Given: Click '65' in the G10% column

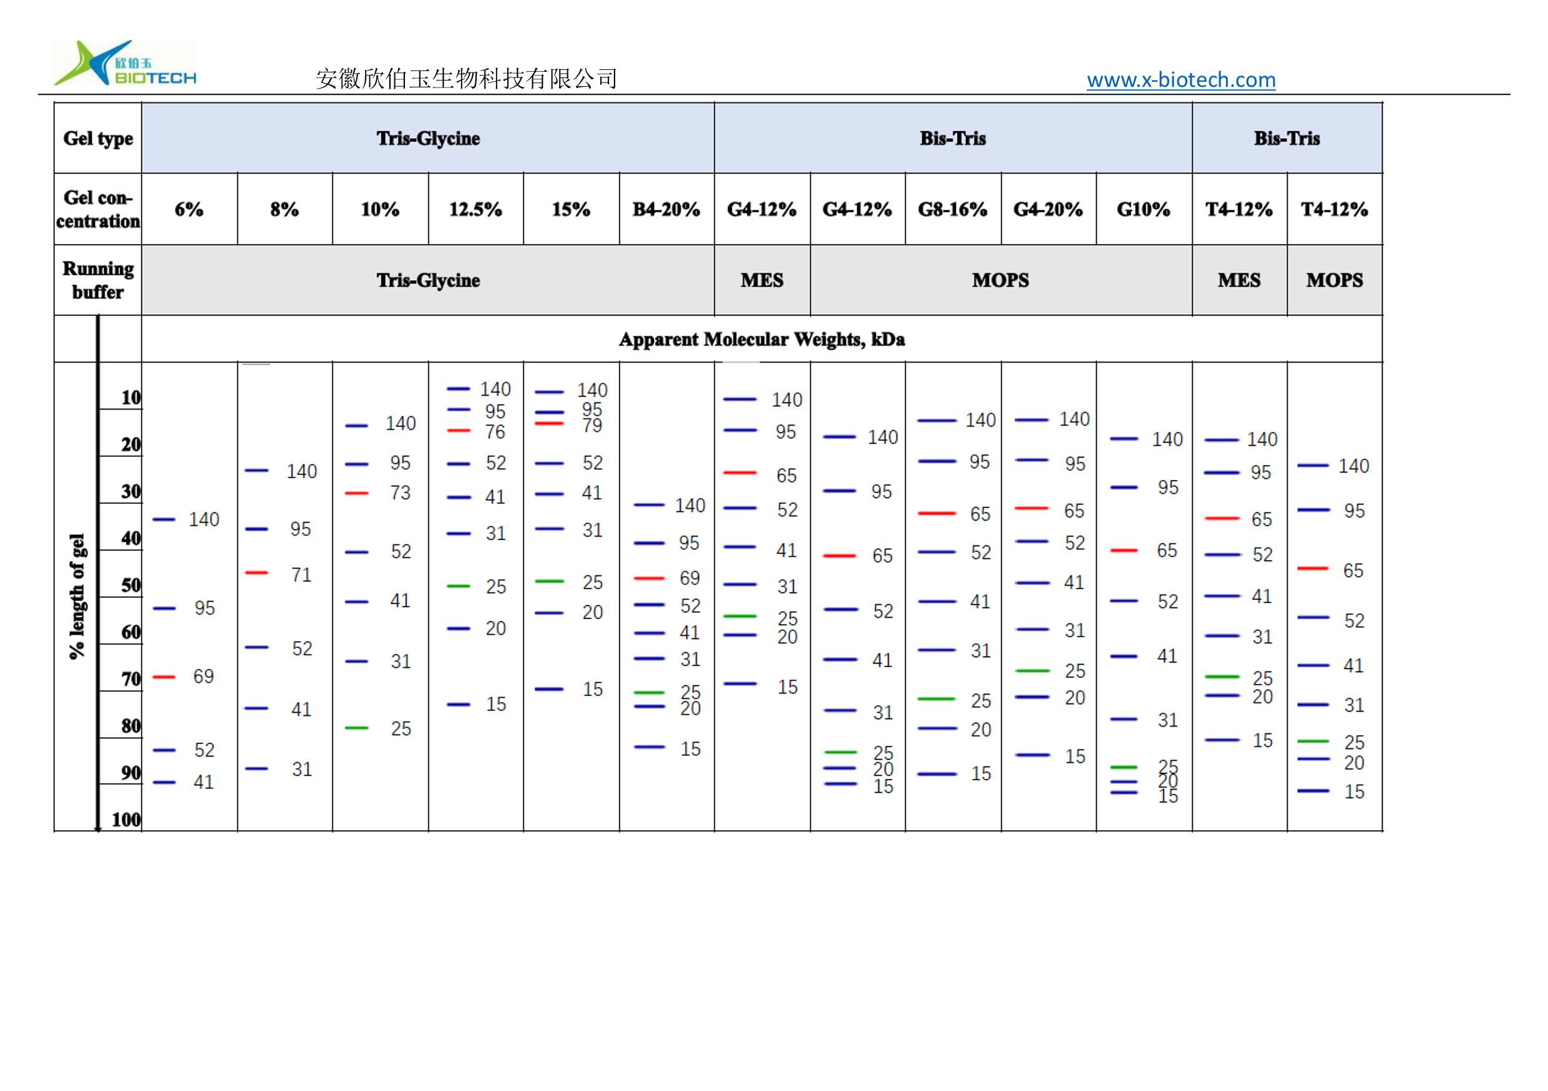Looking at the screenshot, I should pos(1167,550).
